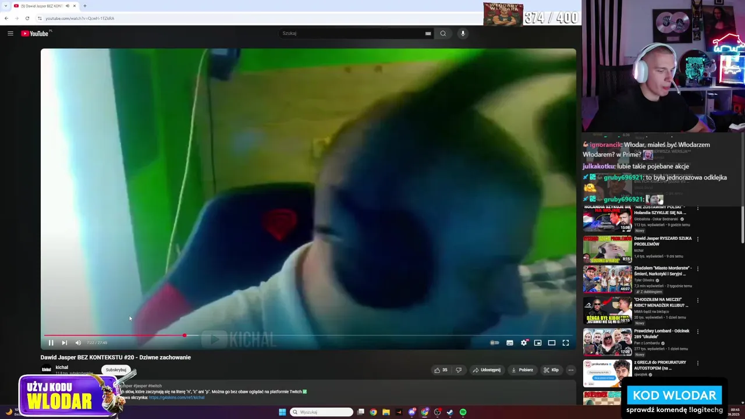Click the 7:22 / 27:45 time display
Screen dimensions: 745x419
pos(97,343)
